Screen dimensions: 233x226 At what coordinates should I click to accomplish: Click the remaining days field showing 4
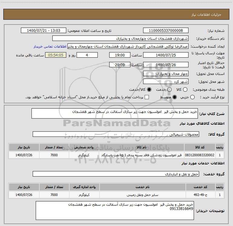point(87,55)
